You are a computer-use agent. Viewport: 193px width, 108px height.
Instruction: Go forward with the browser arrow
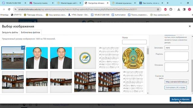pyautogui.click(x=4, y=9)
